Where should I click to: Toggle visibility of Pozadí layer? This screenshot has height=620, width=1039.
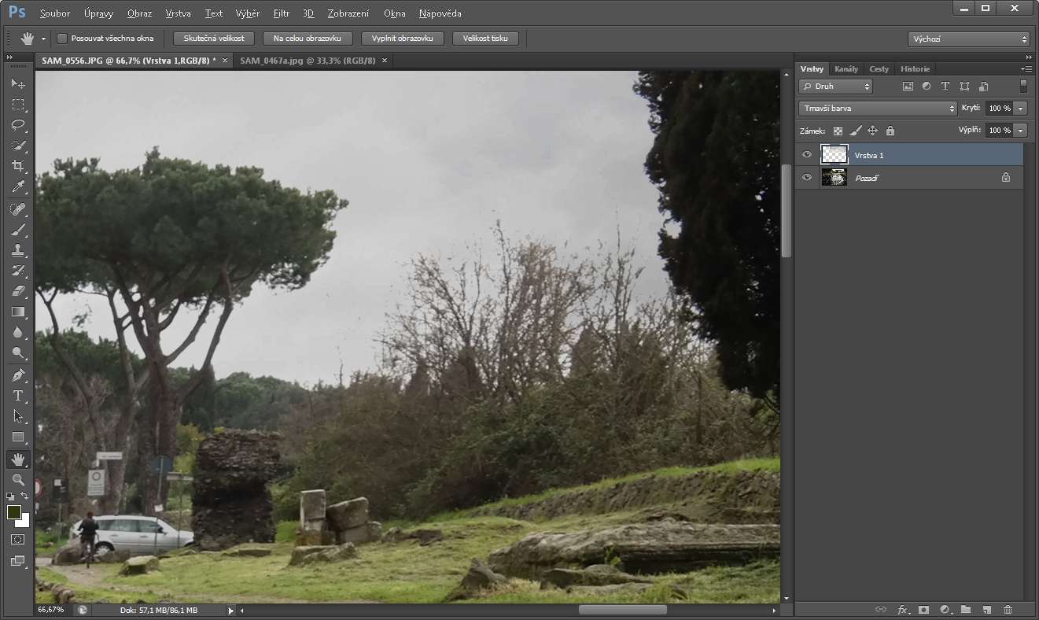click(x=806, y=178)
